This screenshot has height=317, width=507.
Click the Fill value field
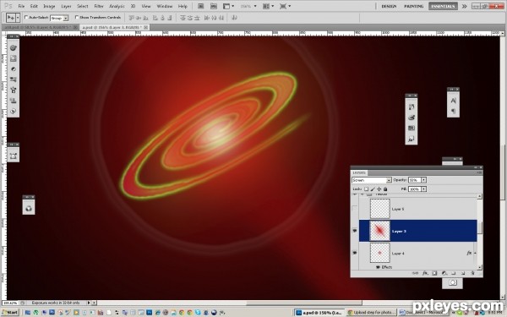[415, 189]
